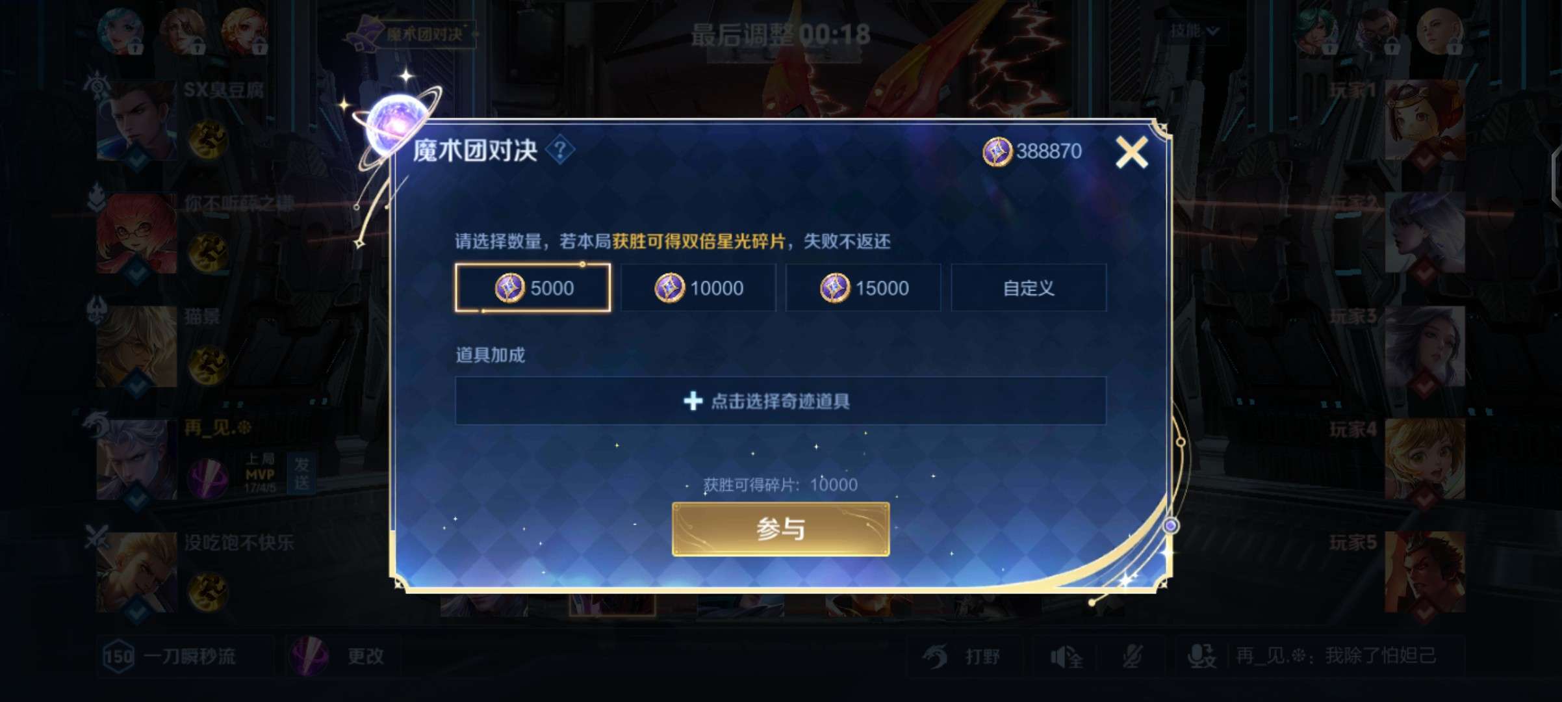Click the 玩家1 enemy hero portrait
The width and height of the screenshot is (1562, 702).
pyautogui.click(x=1425, y=121)
